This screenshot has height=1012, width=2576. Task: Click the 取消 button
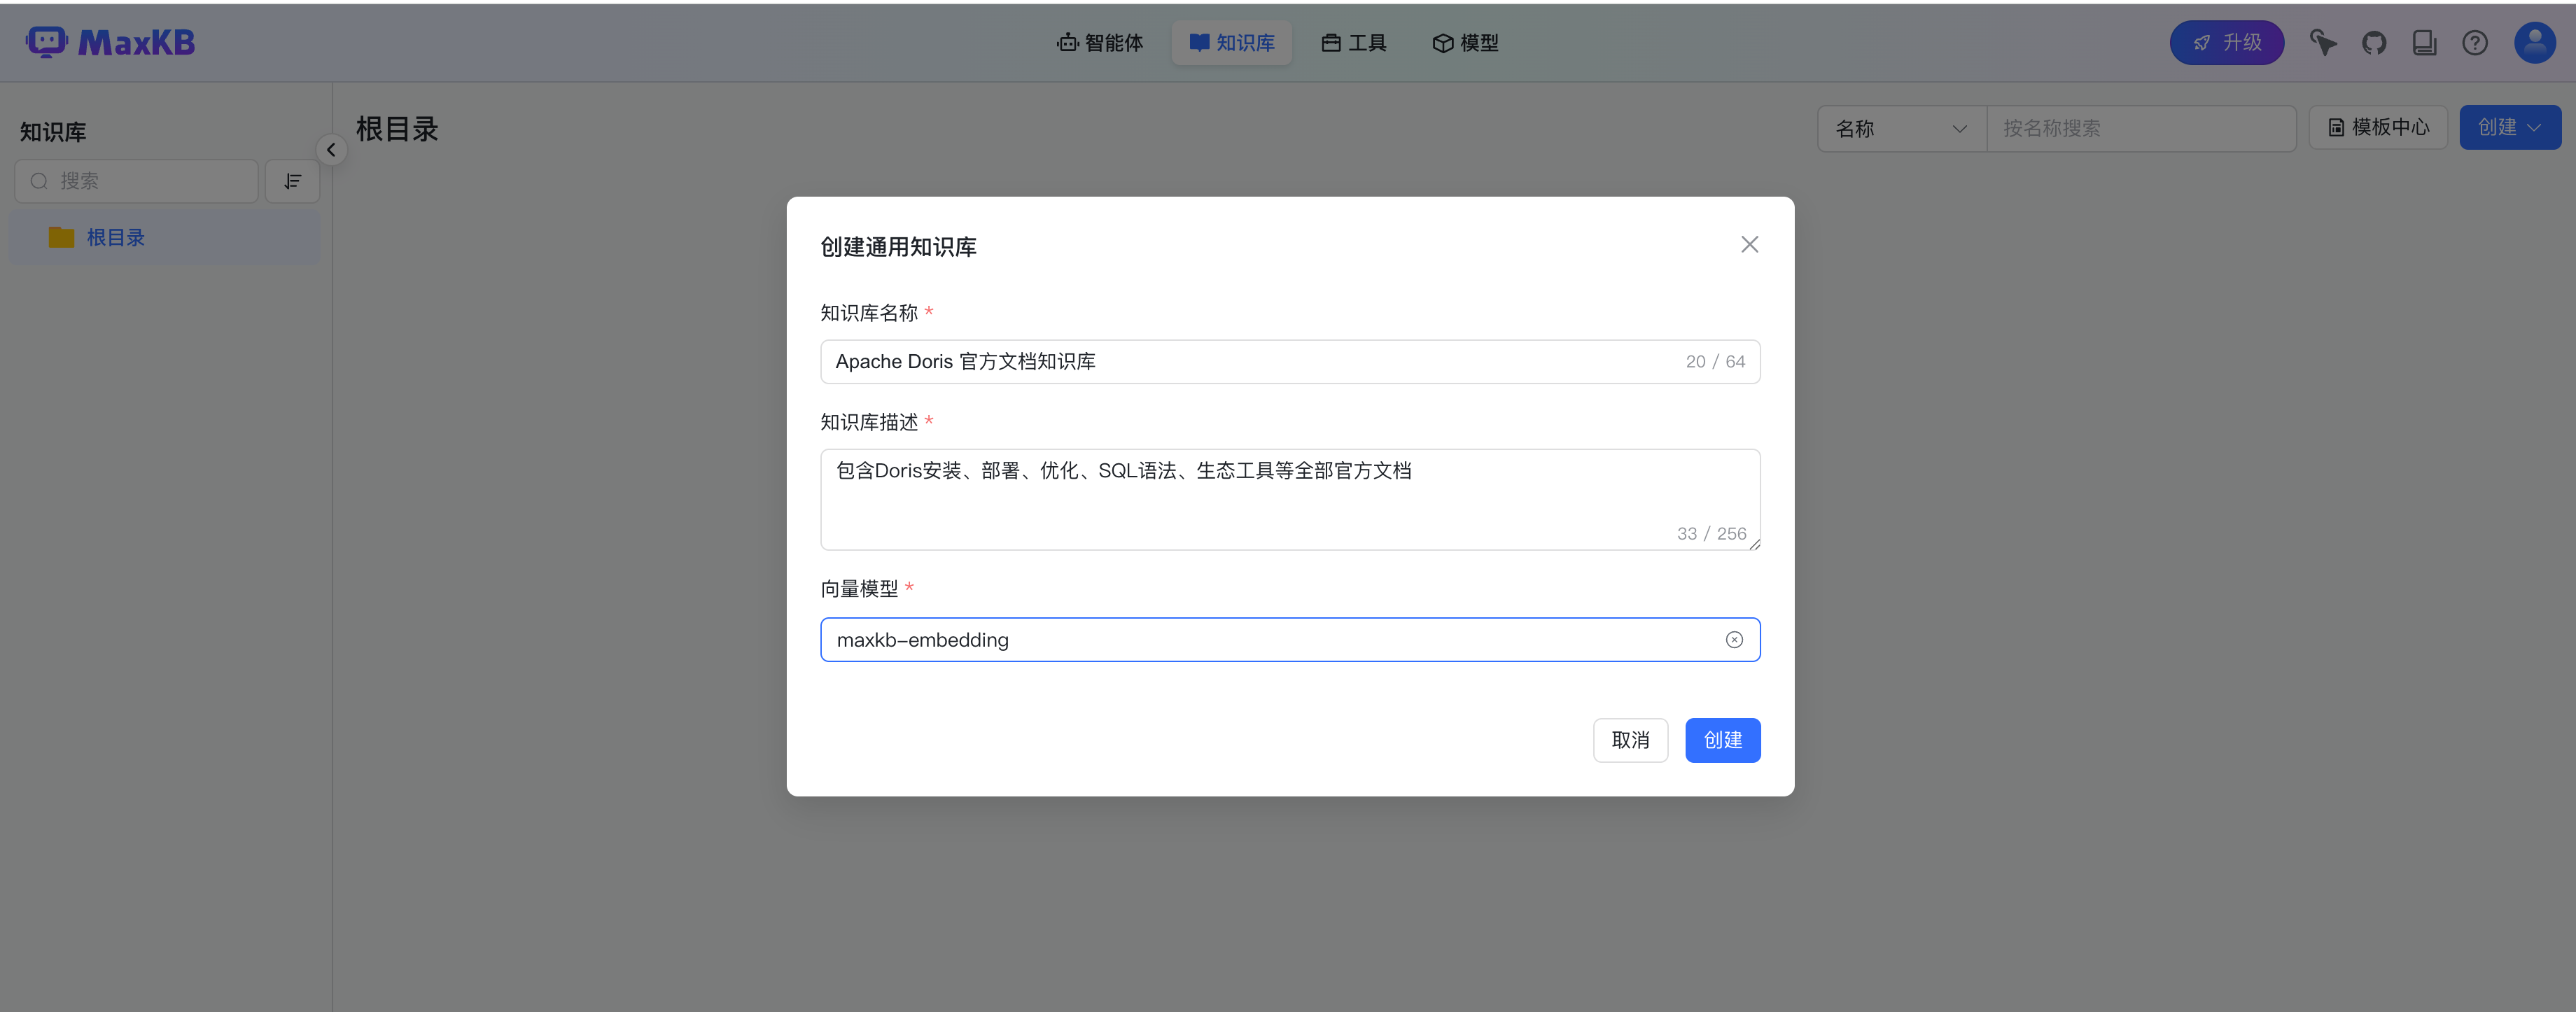(1630, 740)
